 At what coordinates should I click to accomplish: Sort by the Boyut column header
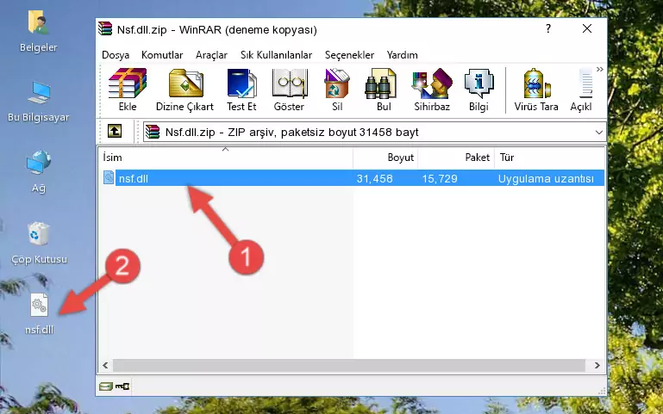(x=385, y=157)
